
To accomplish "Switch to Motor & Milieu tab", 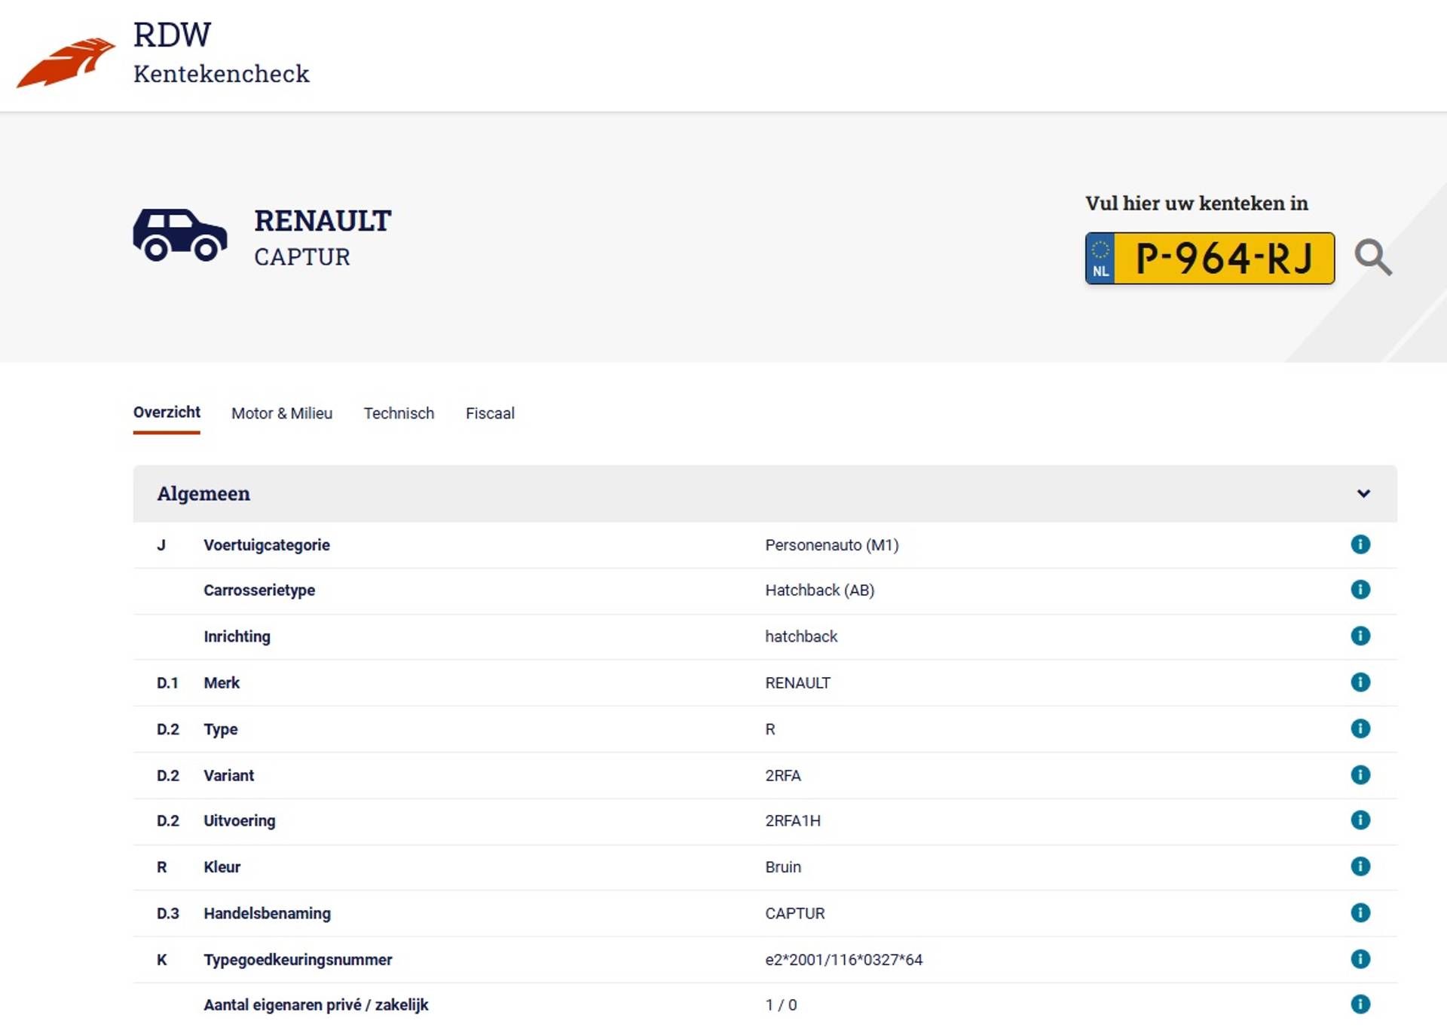I will pos(281,413).
